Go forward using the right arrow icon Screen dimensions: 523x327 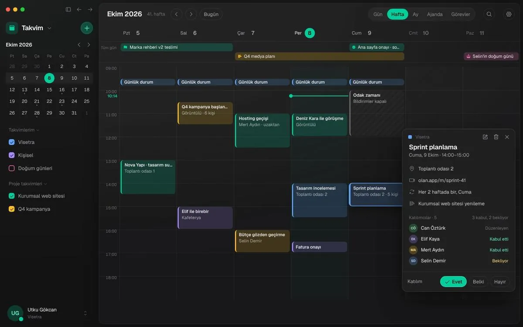(x=90, y=9)
